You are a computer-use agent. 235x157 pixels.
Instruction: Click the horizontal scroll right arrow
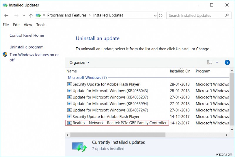[x=226, y=135]
